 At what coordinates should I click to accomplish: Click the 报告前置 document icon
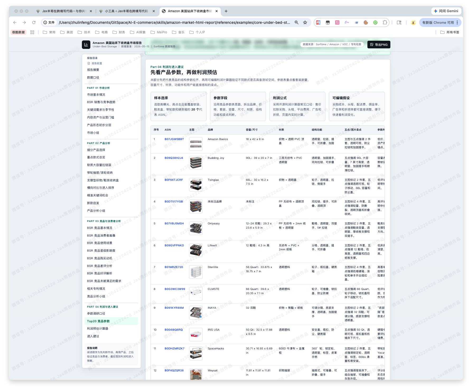[89, 63]
